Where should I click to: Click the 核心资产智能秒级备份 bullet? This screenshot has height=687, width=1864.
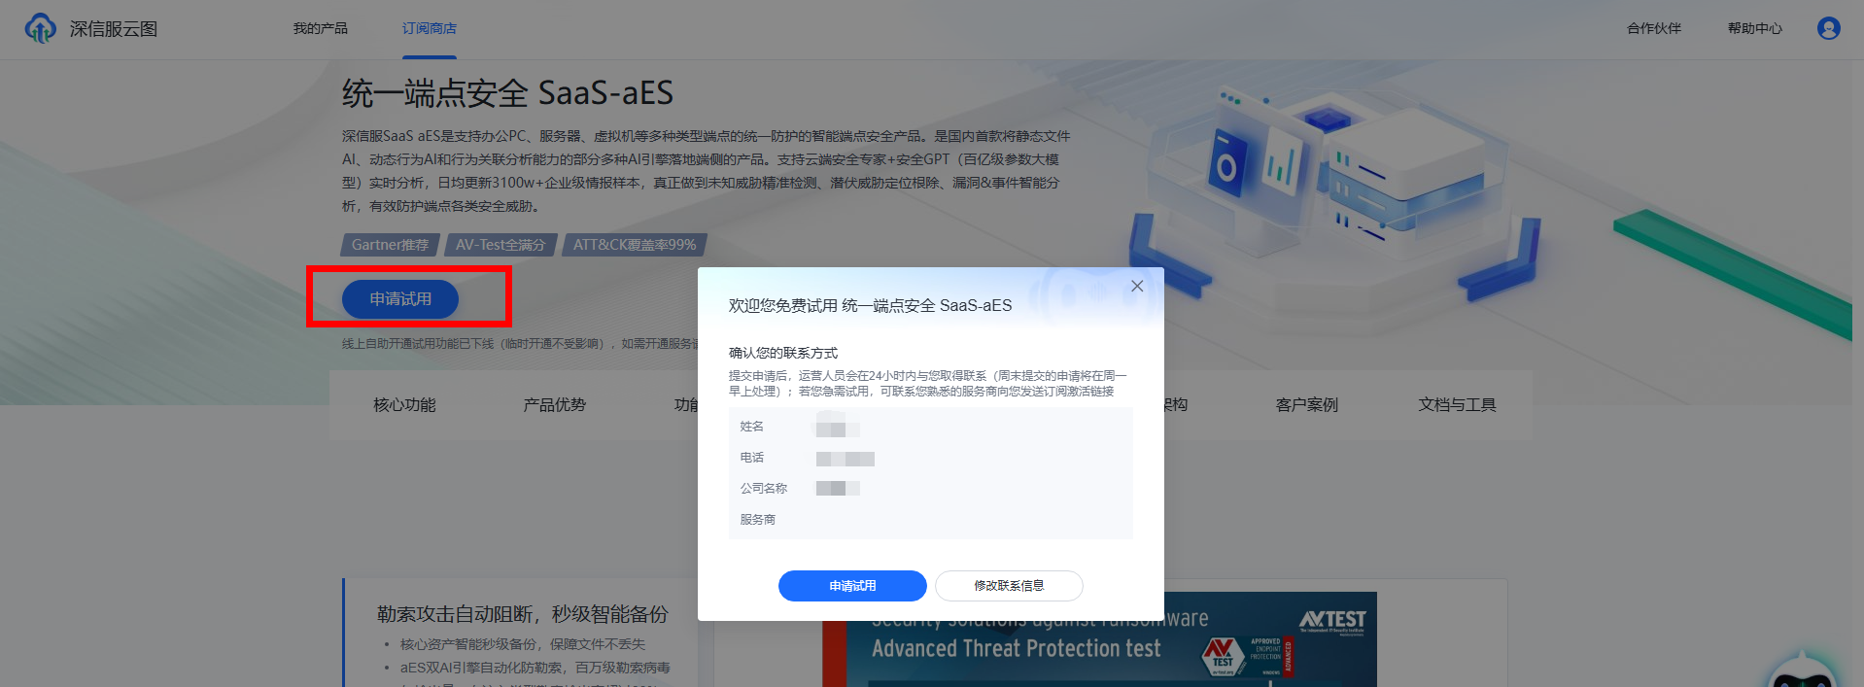point(523,644)
